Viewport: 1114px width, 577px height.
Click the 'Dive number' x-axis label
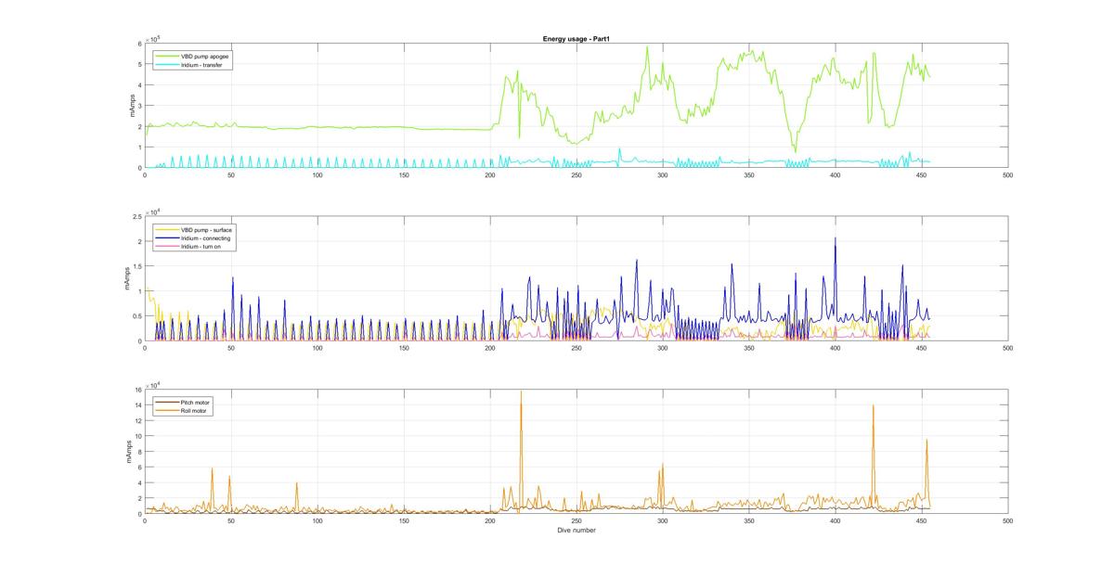[576, 531]
